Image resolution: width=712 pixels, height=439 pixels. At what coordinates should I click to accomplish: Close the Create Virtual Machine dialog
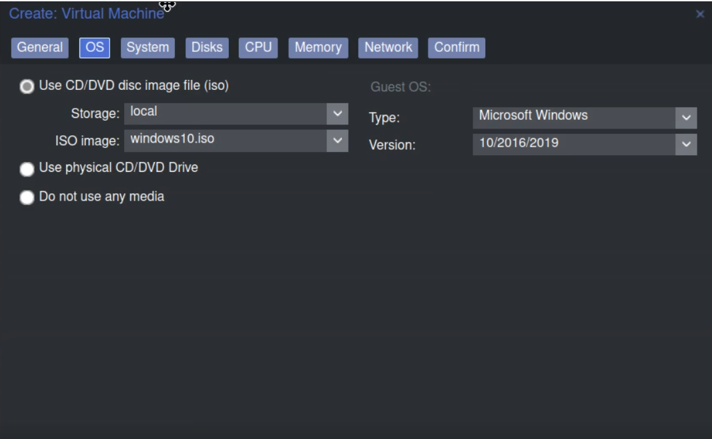click(700, 14)
